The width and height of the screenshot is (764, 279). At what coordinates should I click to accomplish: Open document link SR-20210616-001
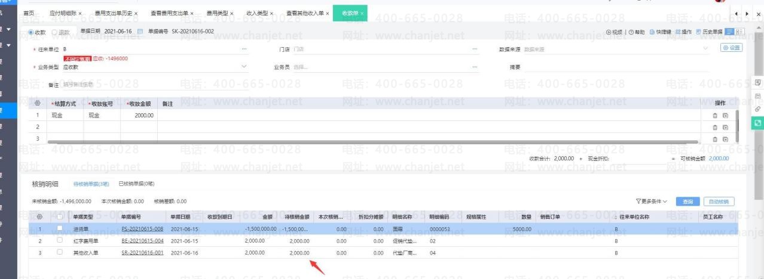coord(143,252)
